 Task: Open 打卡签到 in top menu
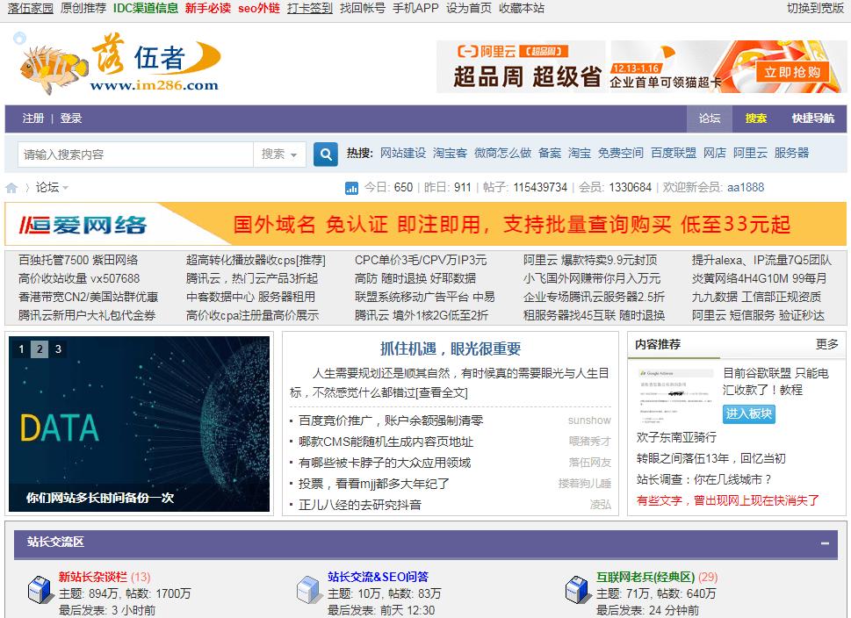309,8
